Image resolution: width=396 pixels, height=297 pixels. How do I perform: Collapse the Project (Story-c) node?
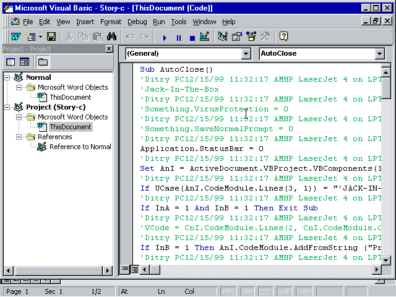[x=7, y=107]
